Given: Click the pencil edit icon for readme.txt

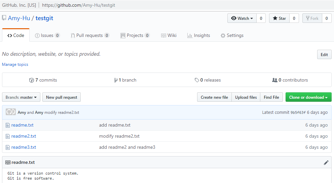Looking at the screenshot, I should 326,163.
